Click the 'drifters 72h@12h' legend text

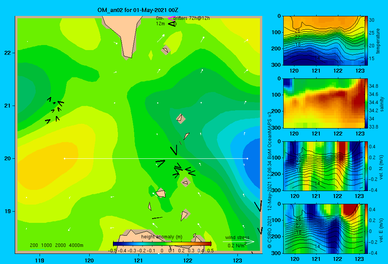pyautogui.click(x=192, y=18)
